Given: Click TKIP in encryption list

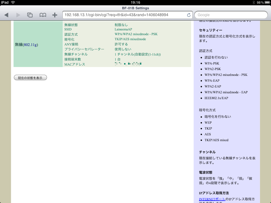Looking at the screenshot, I should [208, 128].
